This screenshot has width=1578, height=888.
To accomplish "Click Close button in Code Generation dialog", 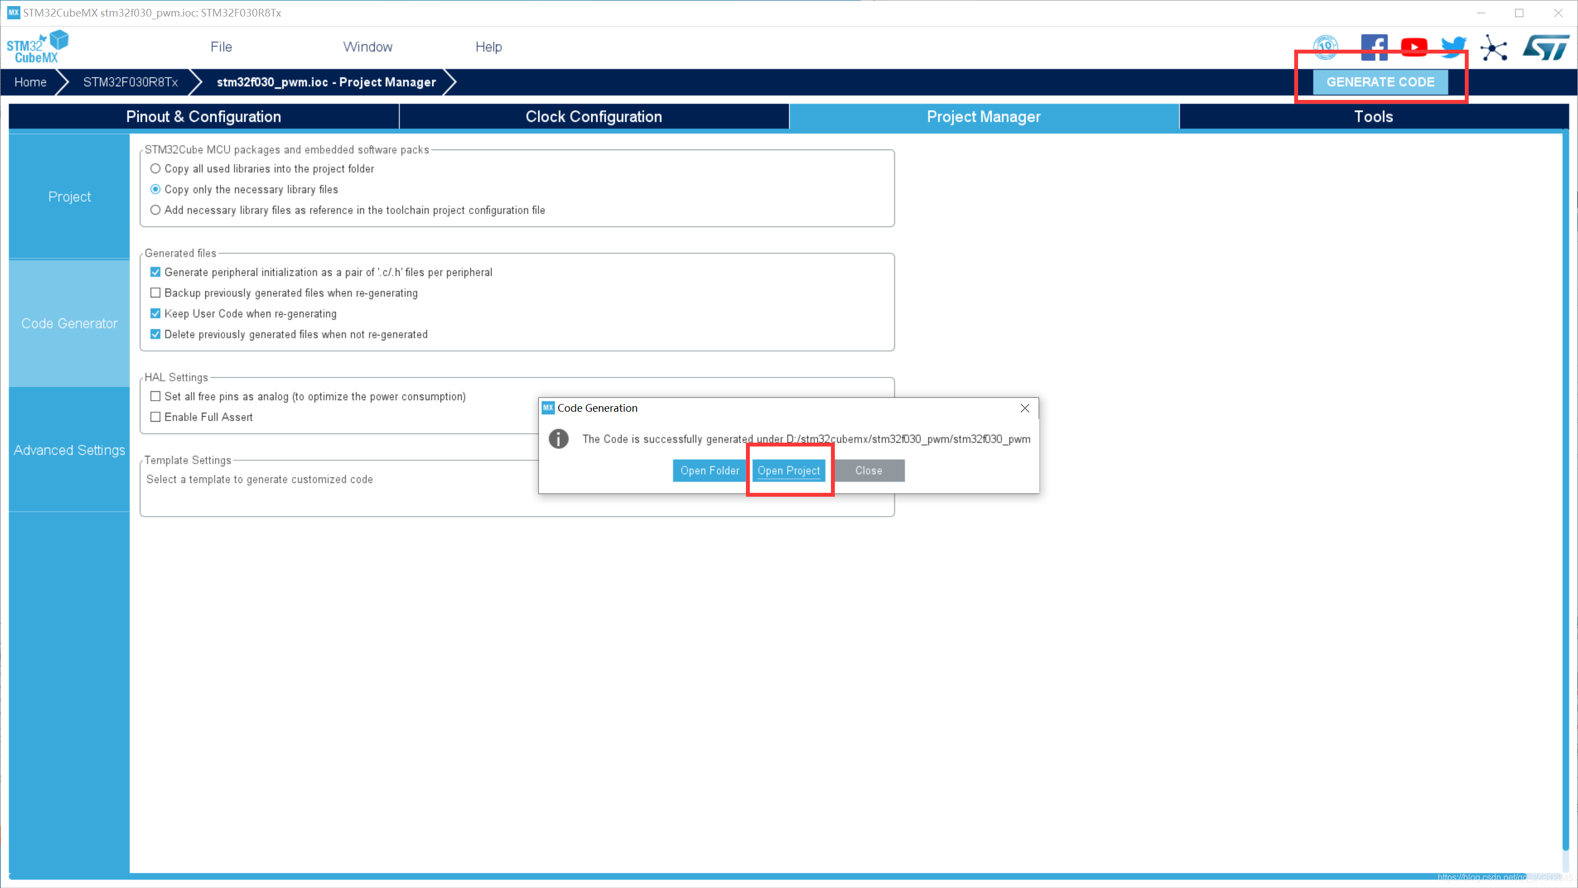I will [868, 470].
